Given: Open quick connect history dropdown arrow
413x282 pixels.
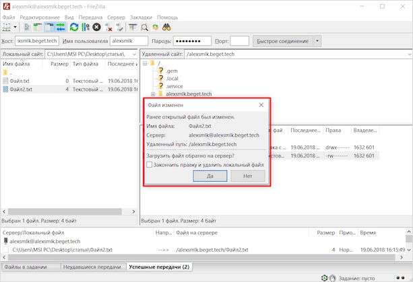Looking at the screenshot, I should click(317, 41).
